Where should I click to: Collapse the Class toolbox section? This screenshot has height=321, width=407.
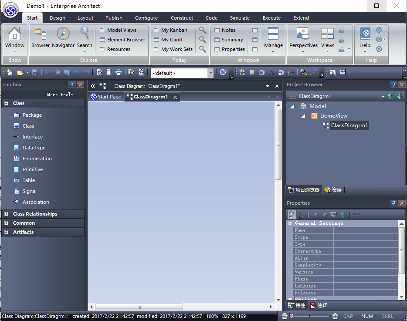(7, 103)
